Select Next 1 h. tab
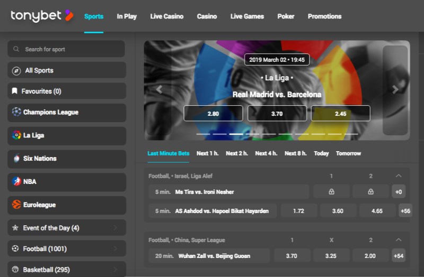Image resolution: width=424 pixels, height=277 pixels. click(x=207, y=153)
